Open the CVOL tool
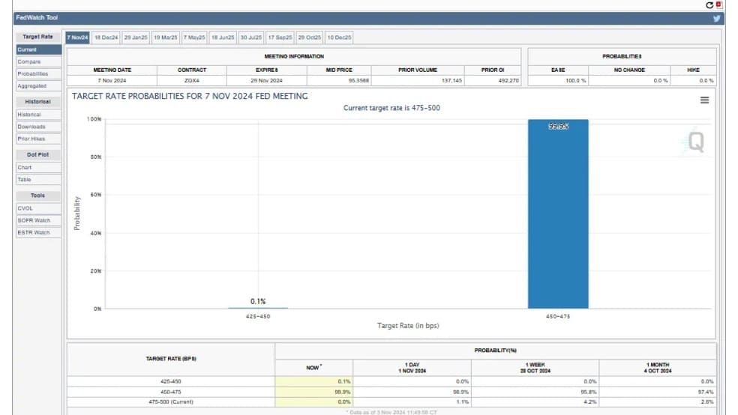This screenshot has width=738, height=415. tap(38, 208)
